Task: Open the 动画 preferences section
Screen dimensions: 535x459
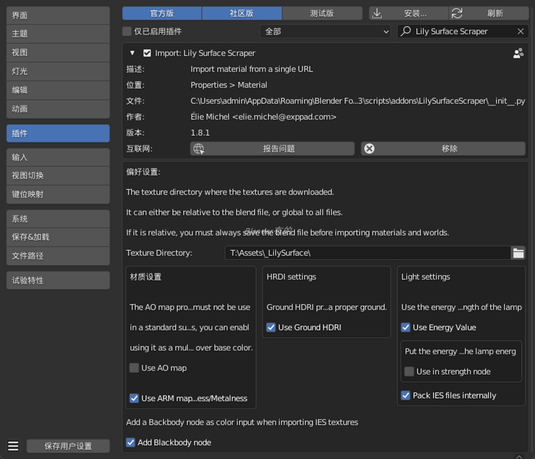Action: click(x=58, y=109)
